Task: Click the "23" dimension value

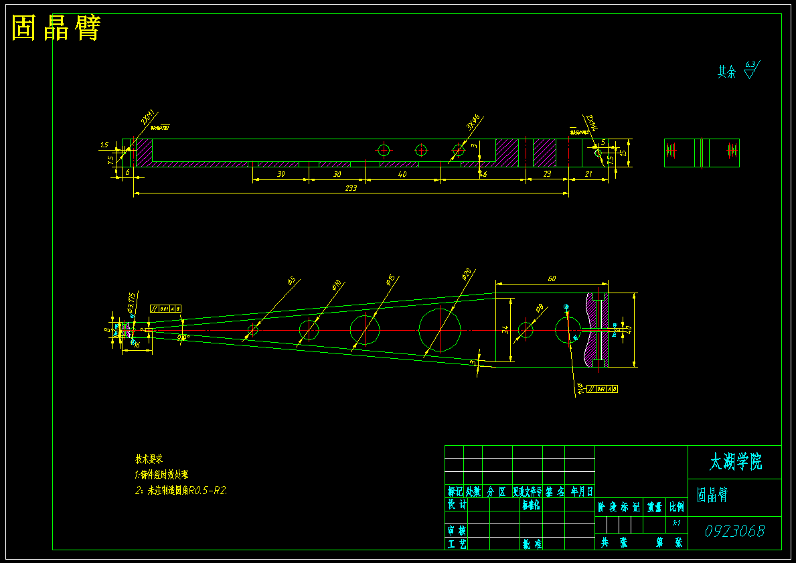Action: pyautogui.click(x=547, y=174)
